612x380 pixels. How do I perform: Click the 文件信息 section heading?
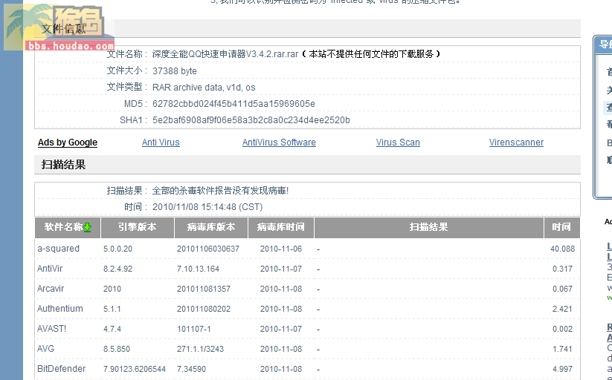(64, 28)
